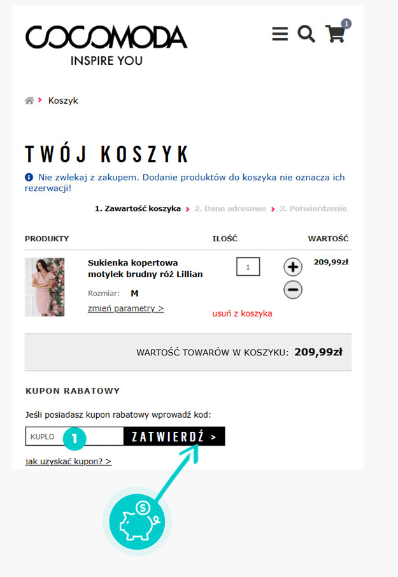Select step 3 Potwierdzenie

[313, 209]
